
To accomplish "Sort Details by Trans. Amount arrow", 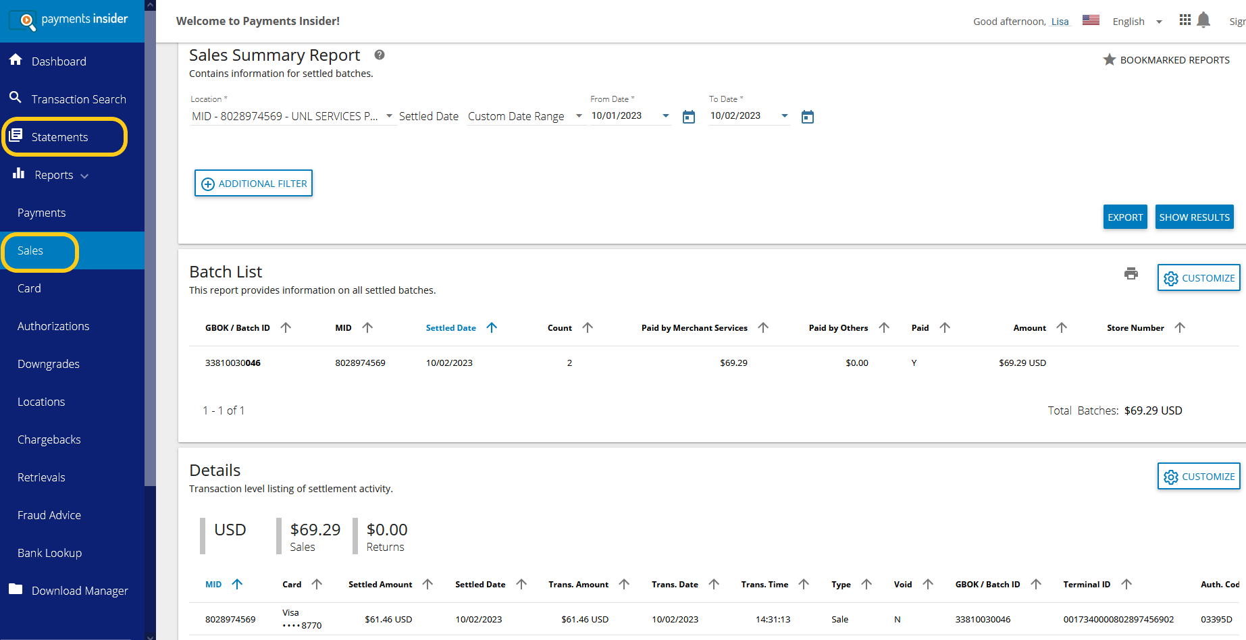I will (624, 584).
